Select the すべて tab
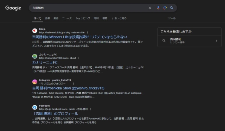Image resolution: width=225 pixels, height=131 pixels. pos(38,18)
